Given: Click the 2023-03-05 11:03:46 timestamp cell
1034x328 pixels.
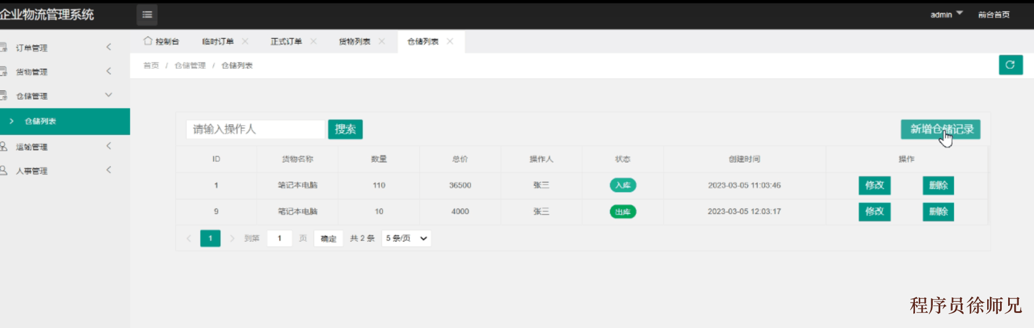Looking at the screenshot, I should click(x=744, y=185).
